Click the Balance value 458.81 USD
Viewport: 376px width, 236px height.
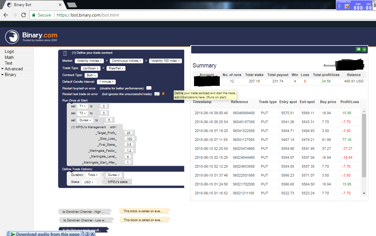(x=354, y=81)
